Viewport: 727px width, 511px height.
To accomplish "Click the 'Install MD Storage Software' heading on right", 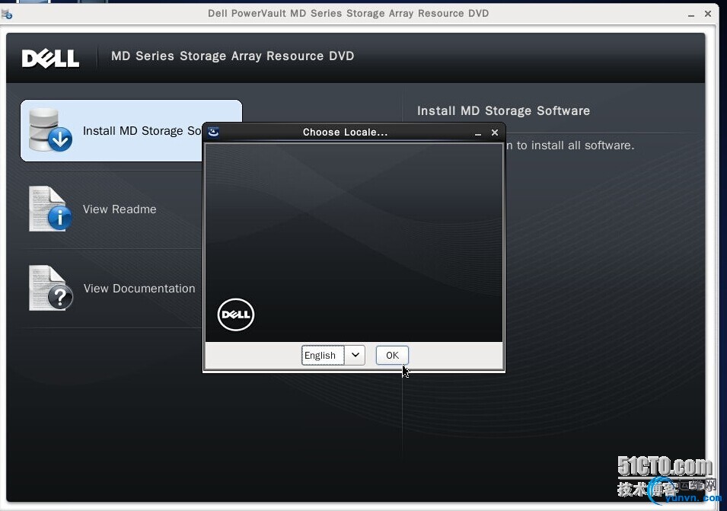I will (x=503, y=111).
